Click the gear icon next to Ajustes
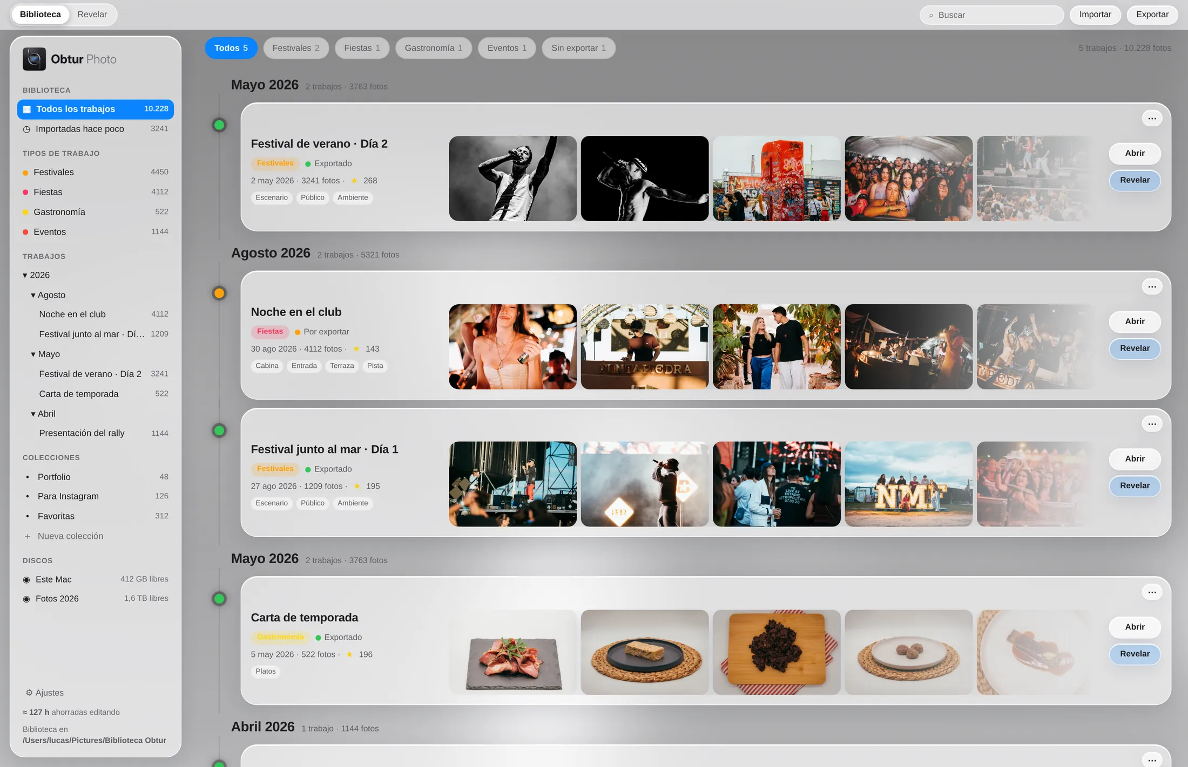The image size is (1188, 767). point(29,693)
